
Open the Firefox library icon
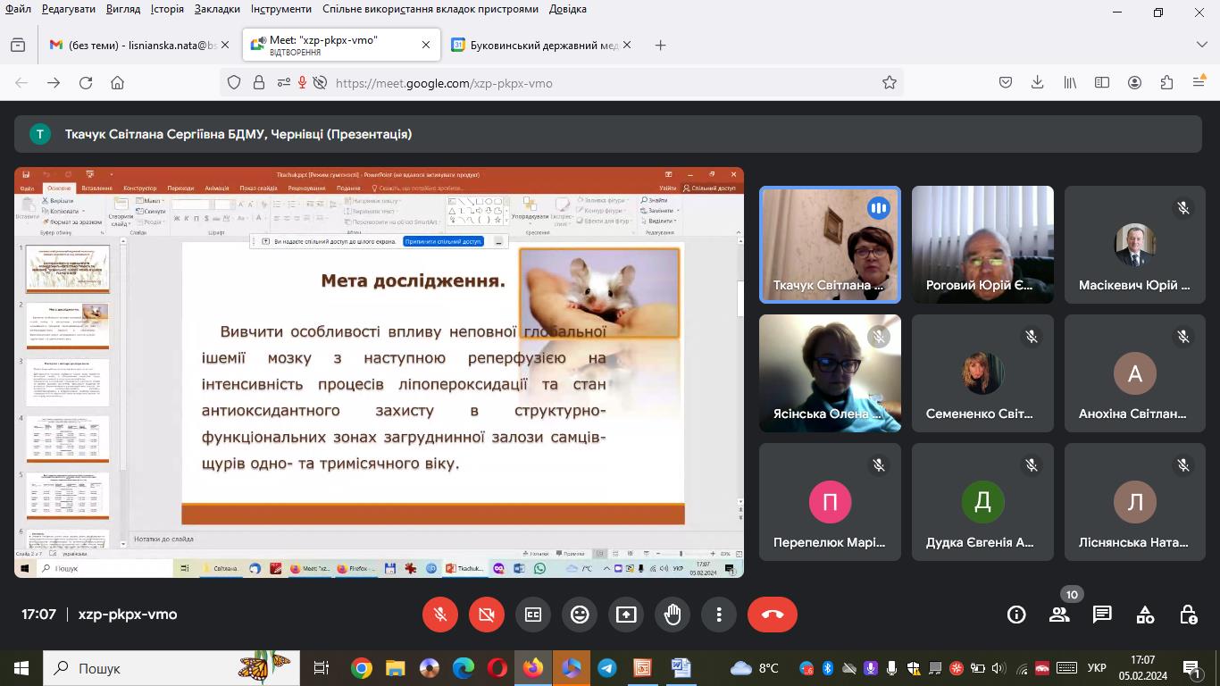(x=1070, y=82)
